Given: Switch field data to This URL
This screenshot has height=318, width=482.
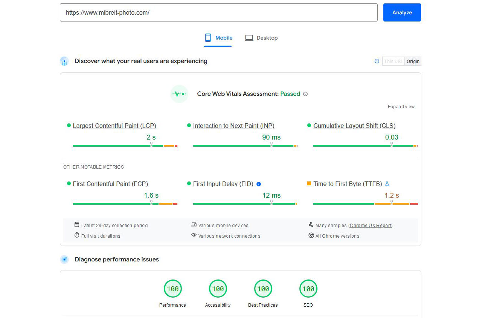Looking at the screenshot, I should pos(394,61).
